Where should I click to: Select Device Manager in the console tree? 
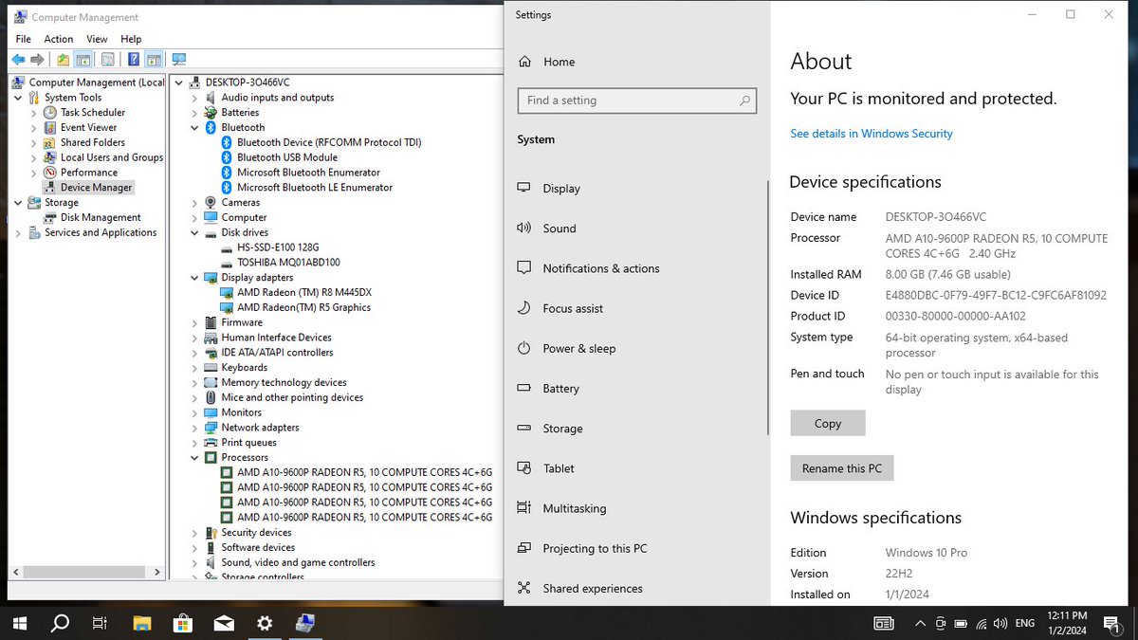[x=97, y=188]
